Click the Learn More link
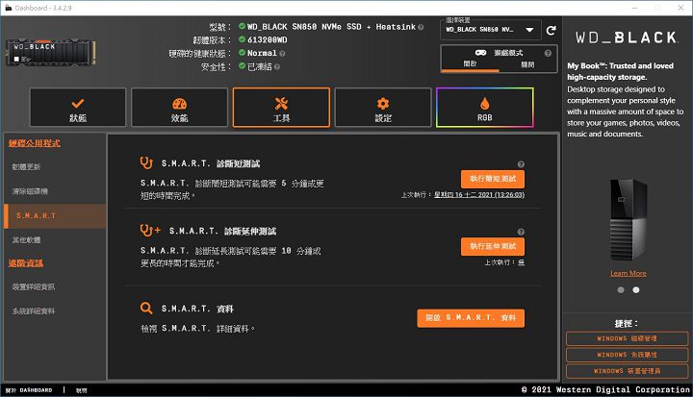This screenshot has width=693, height=397. point(628,273)
